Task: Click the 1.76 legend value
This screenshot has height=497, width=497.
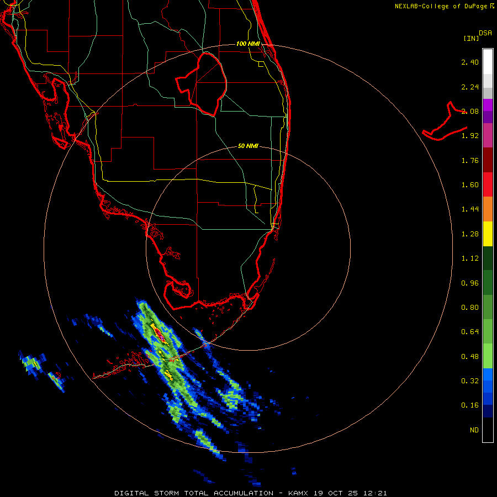Action: pos(470,160)
